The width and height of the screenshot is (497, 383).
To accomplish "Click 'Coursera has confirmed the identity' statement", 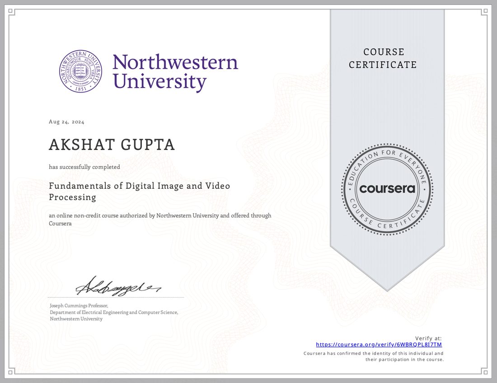I will pos(373,356).
